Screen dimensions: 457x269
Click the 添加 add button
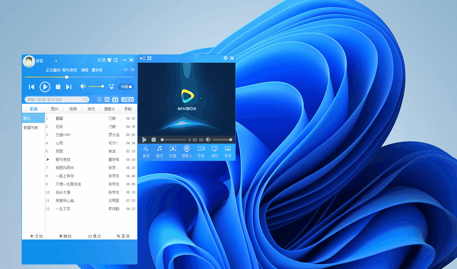coord(36,236)
